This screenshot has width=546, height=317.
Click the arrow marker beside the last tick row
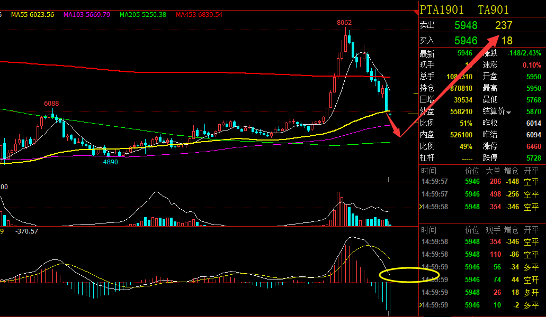(422, 305)
